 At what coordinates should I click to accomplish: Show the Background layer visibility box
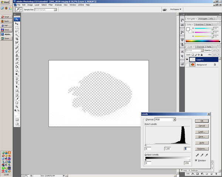click(x=187, y=65)
